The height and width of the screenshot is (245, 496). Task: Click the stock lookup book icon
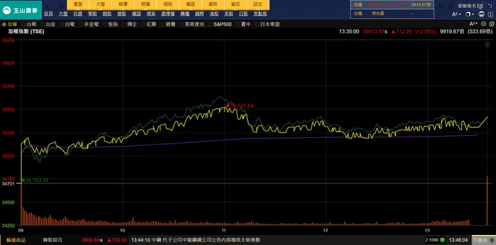click(480, 5)
